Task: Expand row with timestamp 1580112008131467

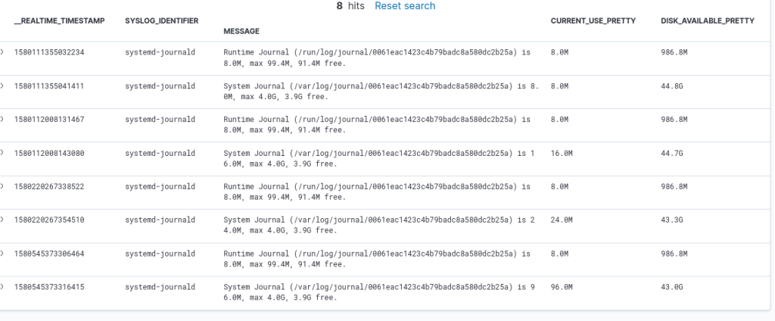Action: click(2, 119)
